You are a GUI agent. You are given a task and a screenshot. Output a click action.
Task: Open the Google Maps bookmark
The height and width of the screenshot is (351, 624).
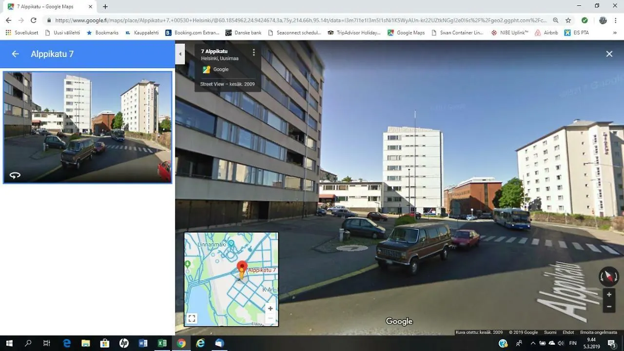[x=406, y=33]
